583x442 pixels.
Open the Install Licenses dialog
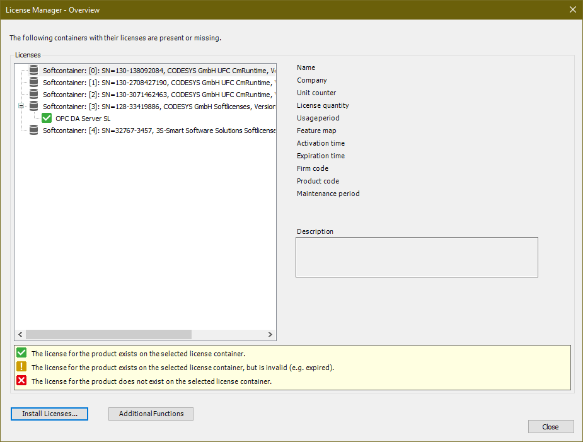point(49,414)
